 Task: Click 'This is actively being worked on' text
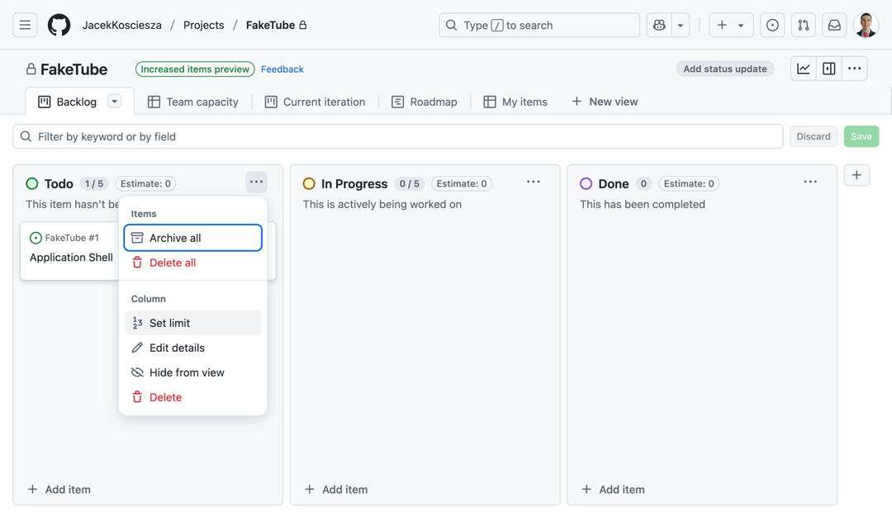[x=382, y=204]
